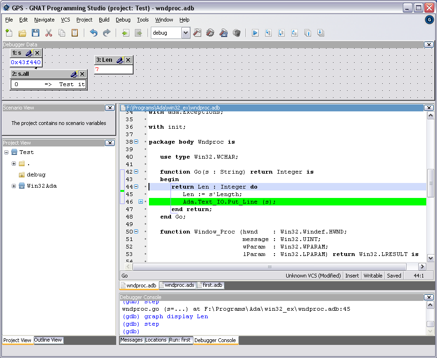Collapse the Go function at line 42
This screenshot has height=358, width=437.
tap(136, 172)
